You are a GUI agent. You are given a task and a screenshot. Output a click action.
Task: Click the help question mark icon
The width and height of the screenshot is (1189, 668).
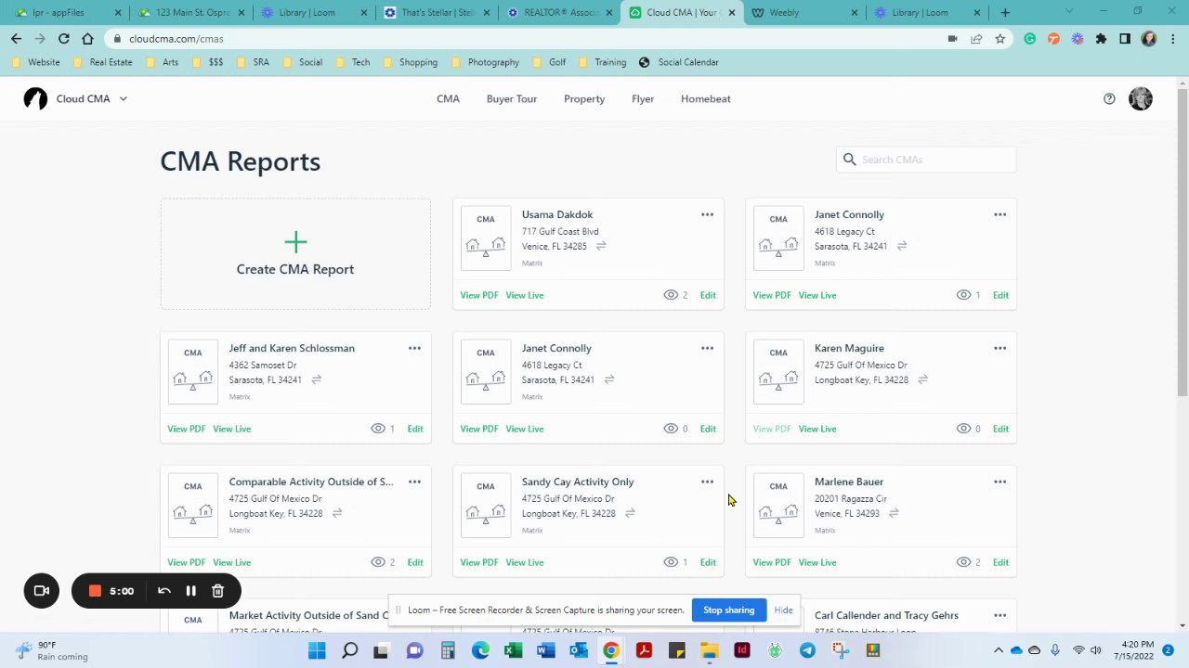1109,98
